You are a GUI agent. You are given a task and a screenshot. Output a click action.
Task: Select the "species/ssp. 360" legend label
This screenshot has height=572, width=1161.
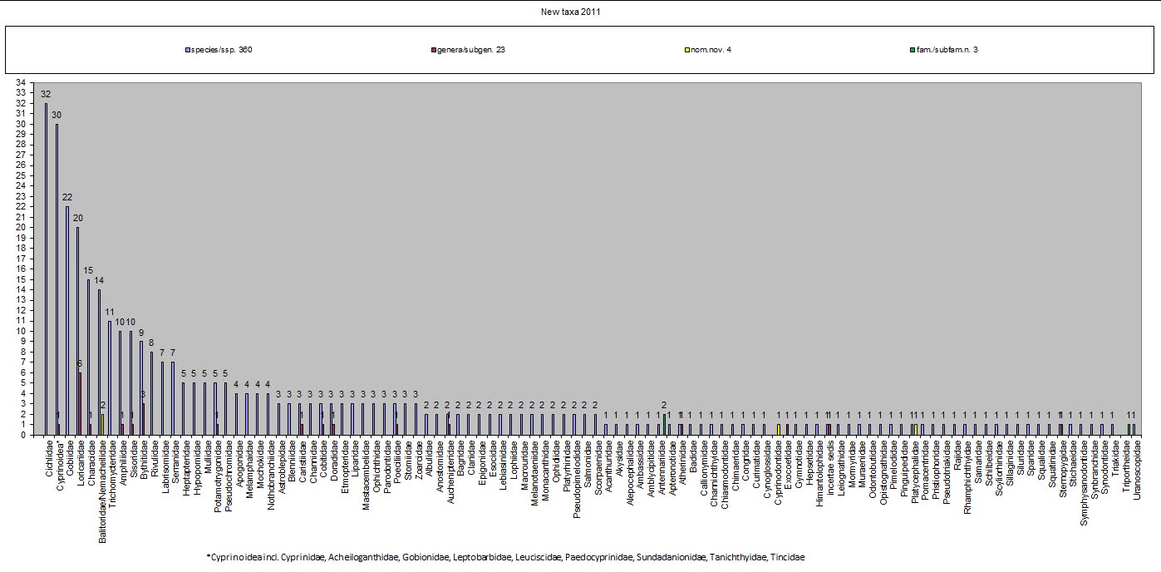tap(222, 50)
